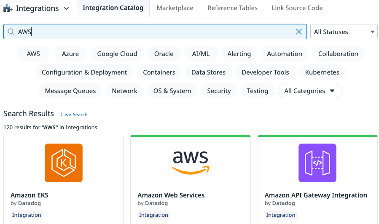Filter by the AWS category chip

33,53
